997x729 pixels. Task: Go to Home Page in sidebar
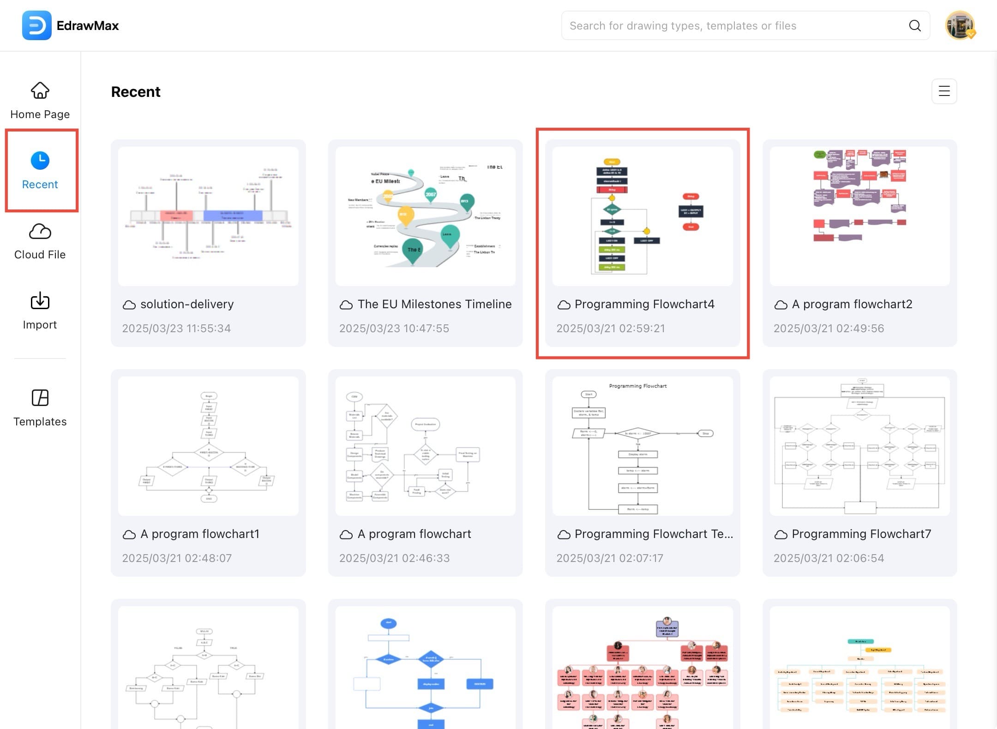point(40,101)
